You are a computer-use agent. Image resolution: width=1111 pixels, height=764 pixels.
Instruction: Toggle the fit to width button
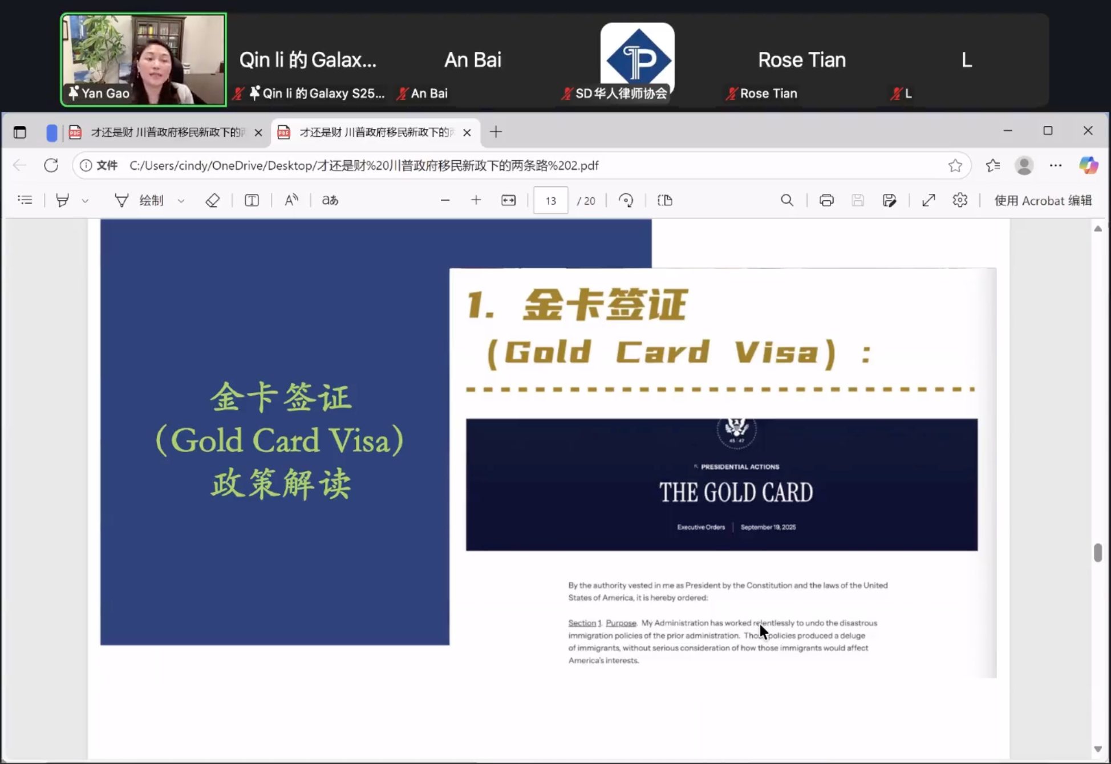508,200
